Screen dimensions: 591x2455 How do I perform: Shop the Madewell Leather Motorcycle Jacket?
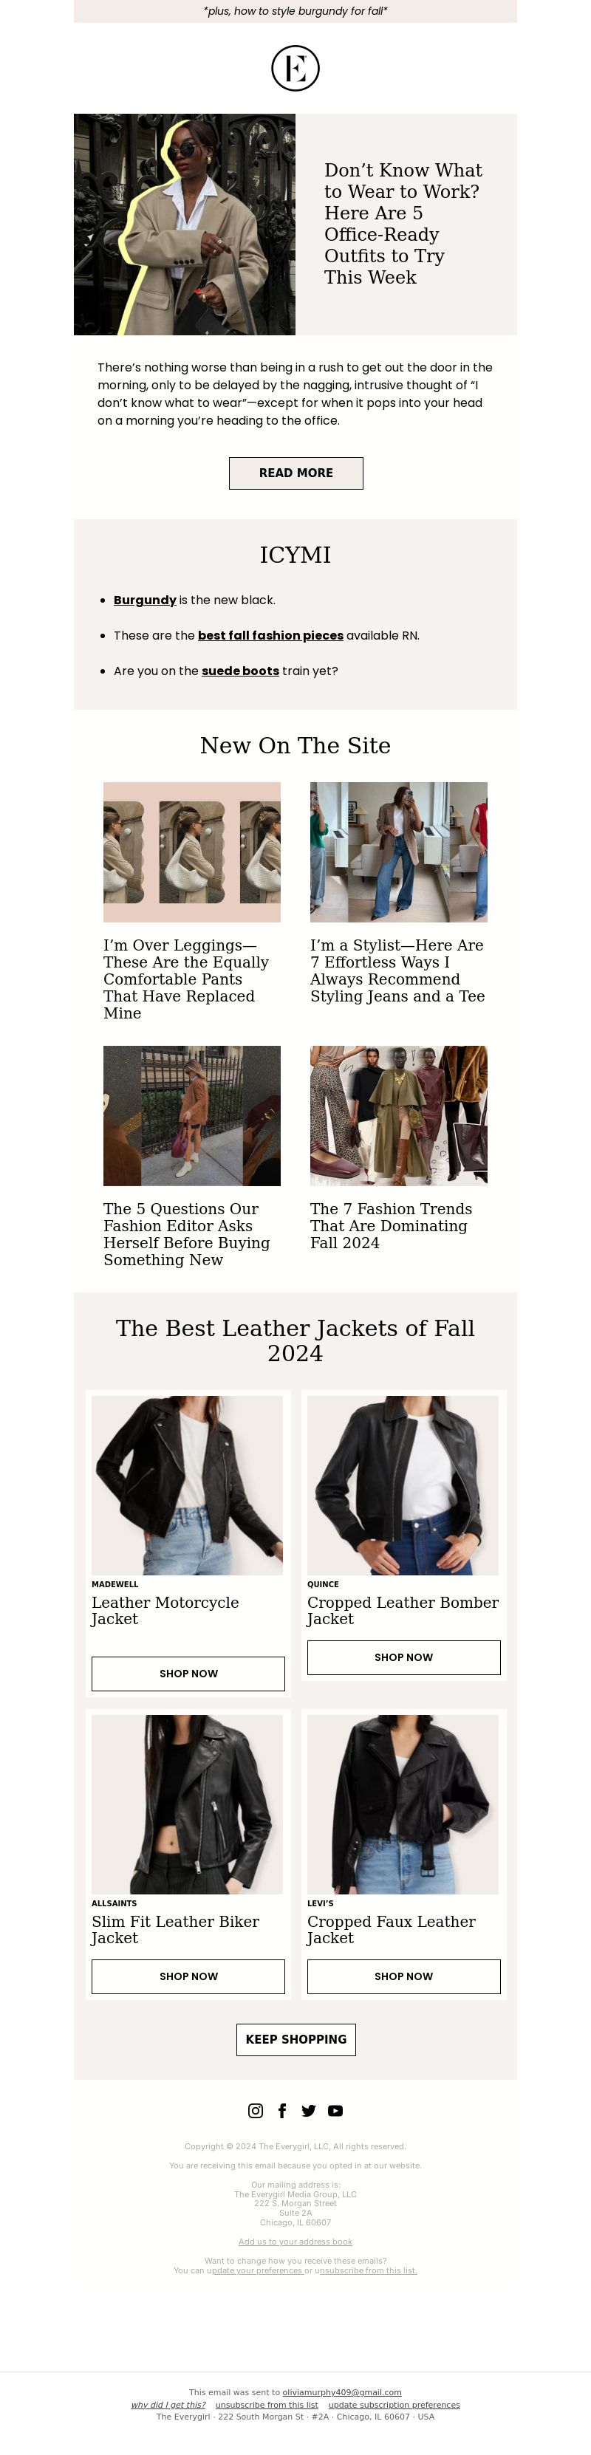188,1674
